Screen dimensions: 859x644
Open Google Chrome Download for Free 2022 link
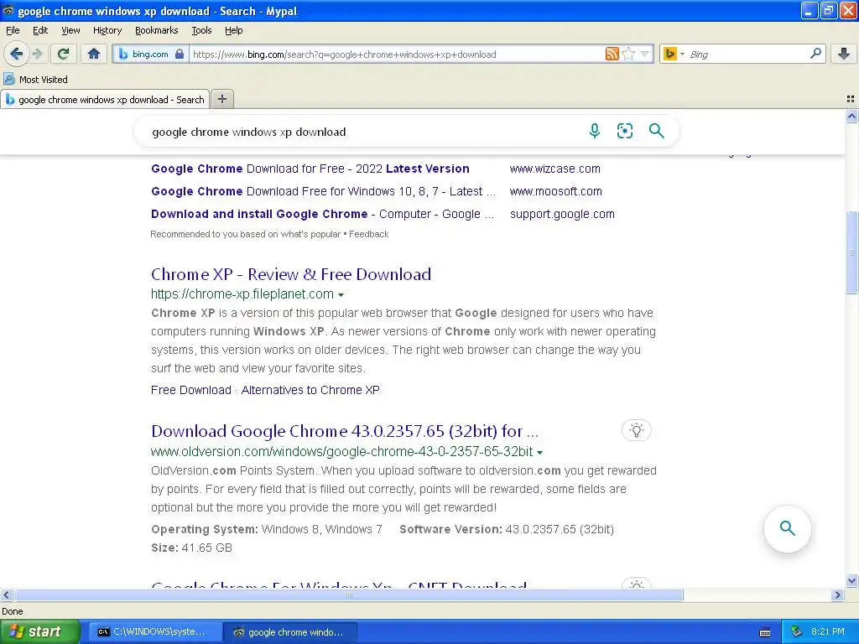tap(310, 169)
